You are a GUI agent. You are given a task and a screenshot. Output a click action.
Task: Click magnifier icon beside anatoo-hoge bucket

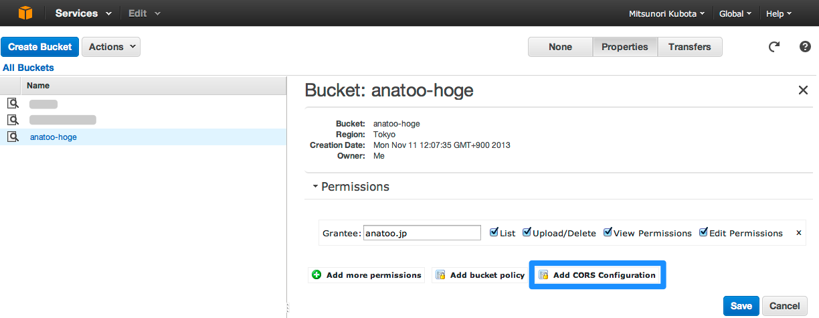(x=13, y=137)
